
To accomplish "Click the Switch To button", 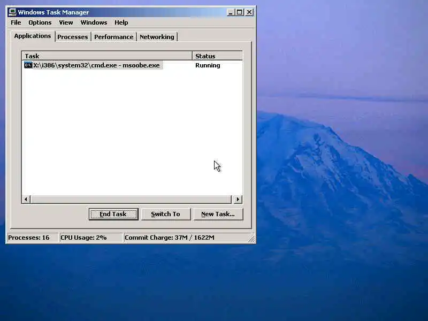I will [165, 215].
